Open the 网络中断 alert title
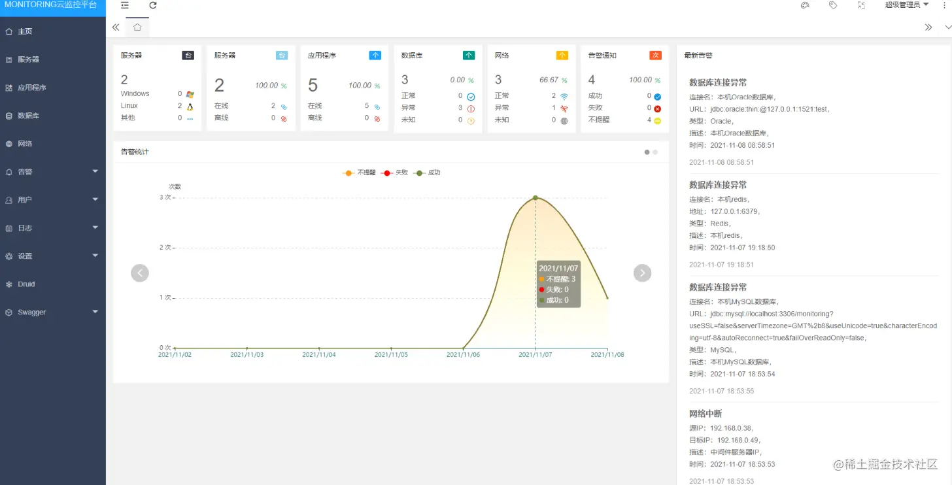Screen dimensions: 952x485 (705, 414)
